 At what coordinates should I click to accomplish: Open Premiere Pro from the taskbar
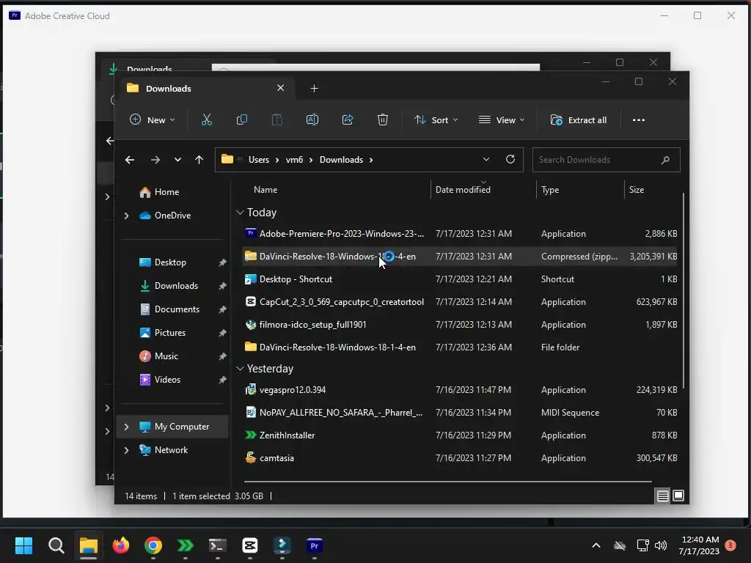click(314, 545)
